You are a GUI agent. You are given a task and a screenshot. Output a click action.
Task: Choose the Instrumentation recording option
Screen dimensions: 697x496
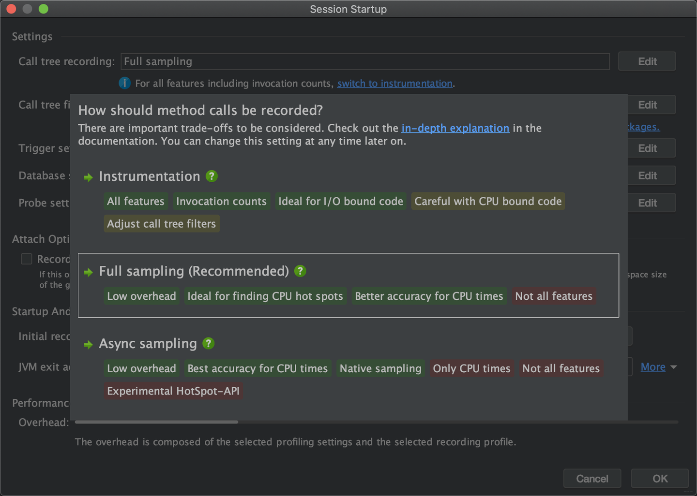149,176
